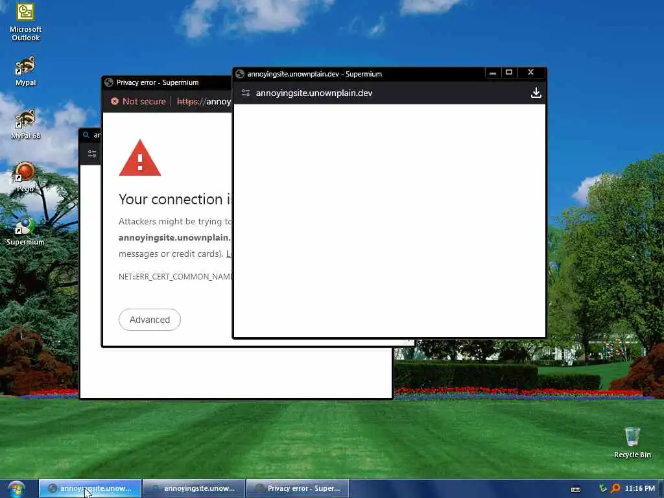Click the site settings icon in rearmost window
664x498 pixels.
92,153
